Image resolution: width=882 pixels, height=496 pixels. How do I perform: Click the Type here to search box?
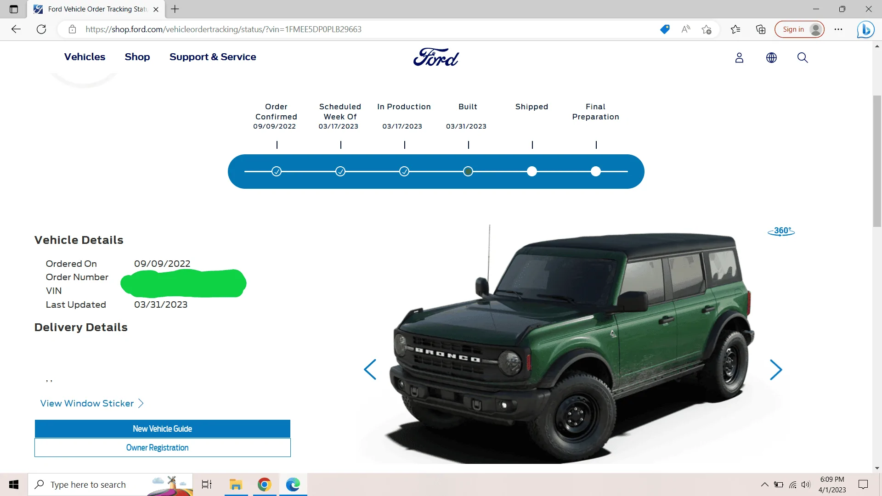[110, 485]
